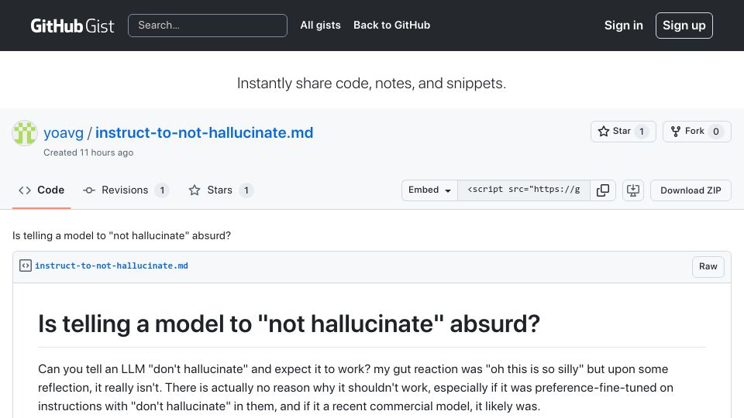Open the file icon beside instruct-to-not-hallucinate.md header

pyautogui.click(x=26, y=266)
